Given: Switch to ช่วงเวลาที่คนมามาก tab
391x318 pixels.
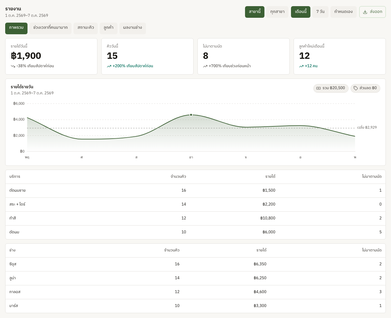Looking at the screenshot, I should point(50,28).
